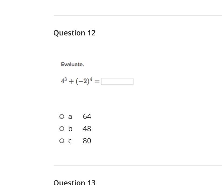Click the answer value 48
The height and width of the screenshot is (185, 222).
coord(87,128)
